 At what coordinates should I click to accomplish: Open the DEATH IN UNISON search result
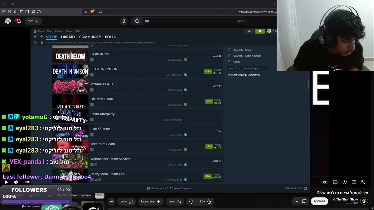click(x=138, y=71)
